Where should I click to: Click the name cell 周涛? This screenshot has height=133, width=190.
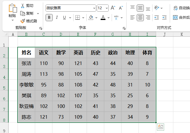click(27, 74)
